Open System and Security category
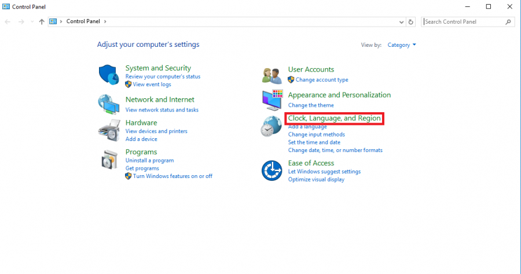The width and height of the screenshot is (521, 274). (158, 68)
